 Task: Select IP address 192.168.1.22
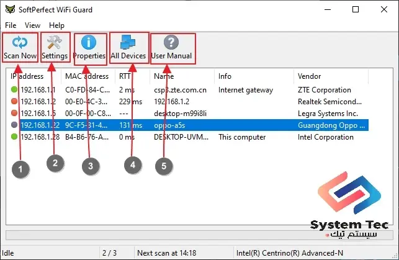pos(40,125)
